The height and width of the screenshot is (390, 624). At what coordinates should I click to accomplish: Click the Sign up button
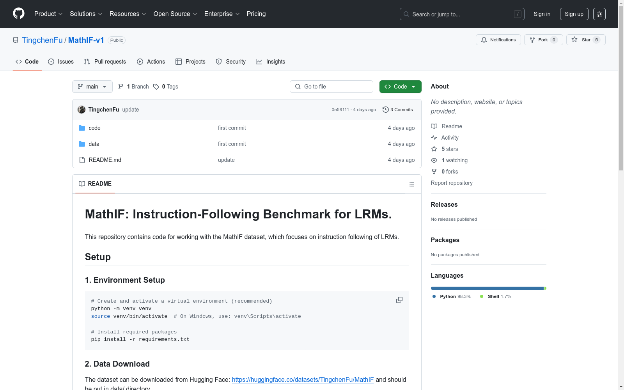click(574, 14)
